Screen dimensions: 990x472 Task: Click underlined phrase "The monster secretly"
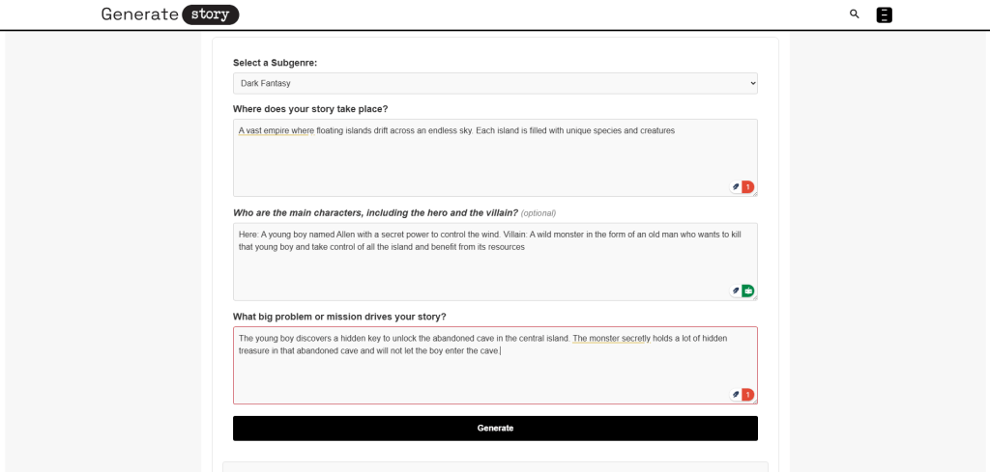tap(611, 339)
